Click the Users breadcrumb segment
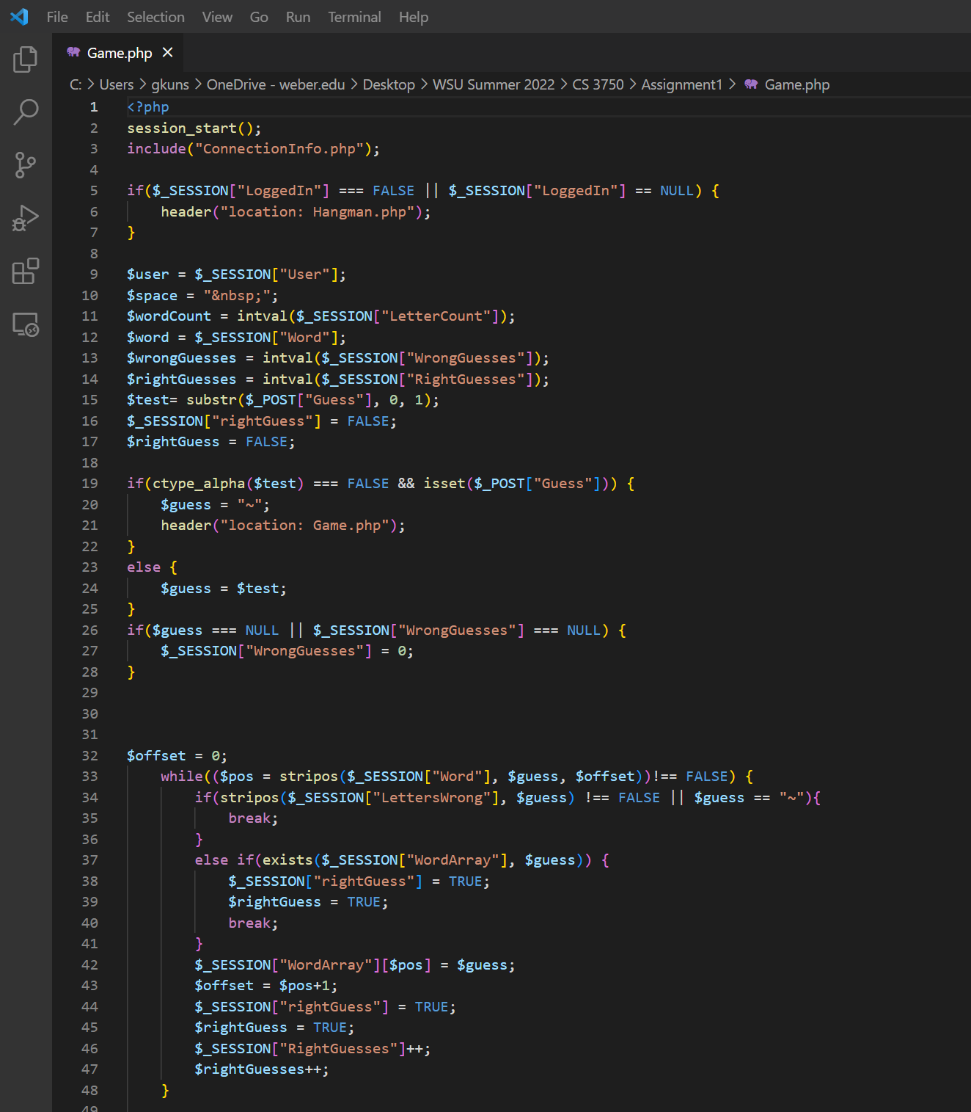The image size is (971, 1112). click(117, 84)
